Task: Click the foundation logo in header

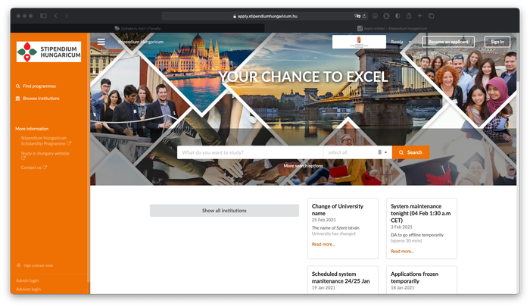Action: (x=359, y=42)
